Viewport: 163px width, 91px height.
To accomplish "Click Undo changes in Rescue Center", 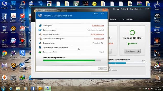I will [x=130, y=51].
